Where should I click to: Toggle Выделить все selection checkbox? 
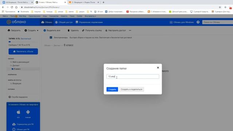pyautogui.click(x=52, y=30)
